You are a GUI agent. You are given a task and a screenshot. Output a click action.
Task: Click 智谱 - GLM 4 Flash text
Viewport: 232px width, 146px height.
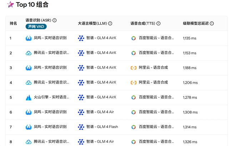102,127
